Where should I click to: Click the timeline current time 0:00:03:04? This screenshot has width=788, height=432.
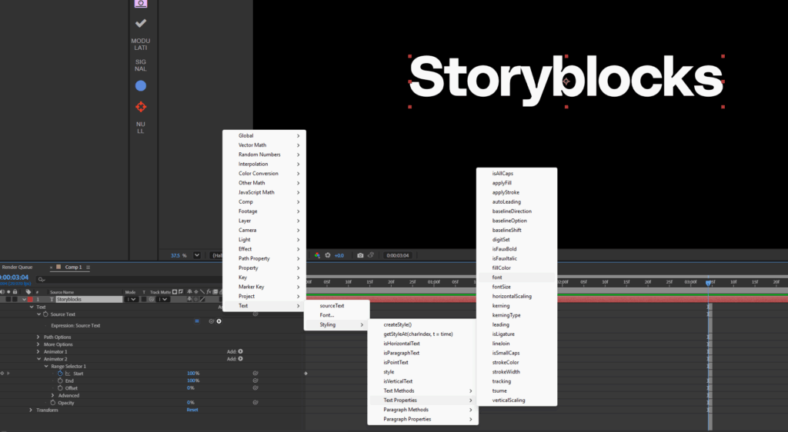15,277
